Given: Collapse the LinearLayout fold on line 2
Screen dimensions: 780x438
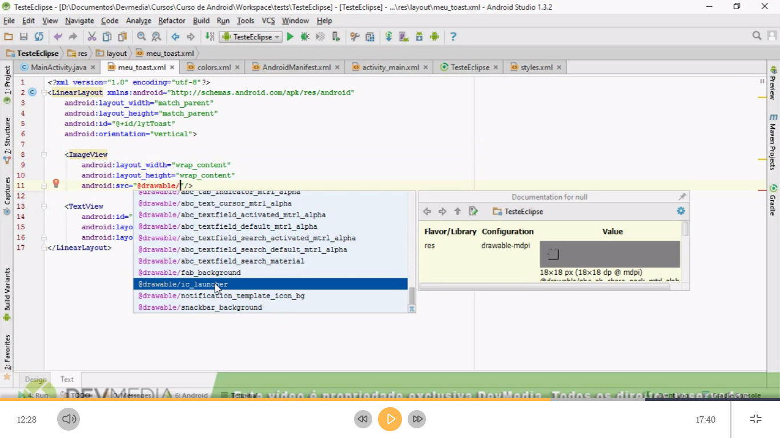Looking at the screenshot, I should click(44, 92).
